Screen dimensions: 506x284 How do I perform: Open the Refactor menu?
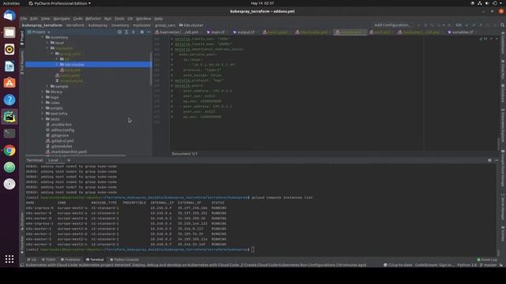[93, 19]
